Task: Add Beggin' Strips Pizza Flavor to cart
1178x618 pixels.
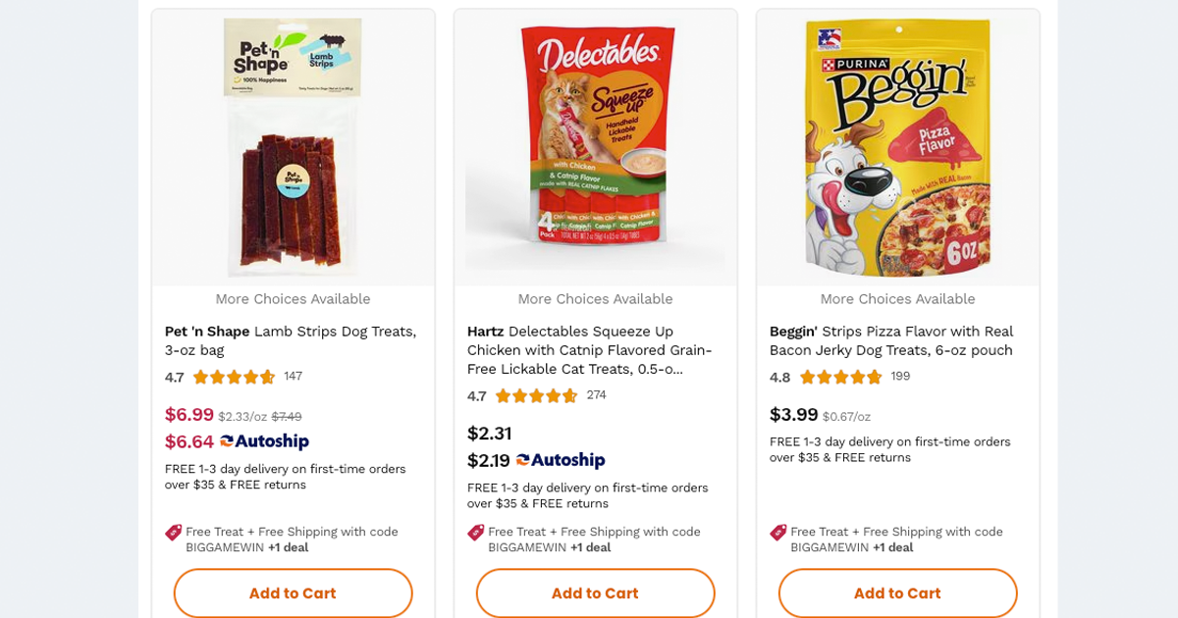Action: coord(897,593)
